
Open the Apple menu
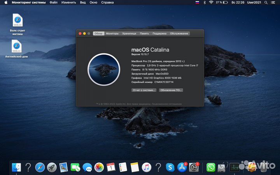point(6,2)
